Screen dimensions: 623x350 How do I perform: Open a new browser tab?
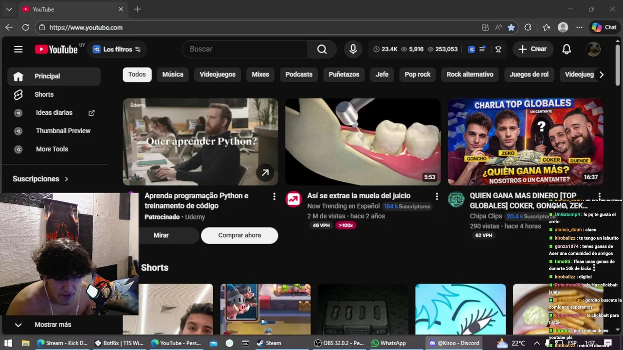coord(137,9)
